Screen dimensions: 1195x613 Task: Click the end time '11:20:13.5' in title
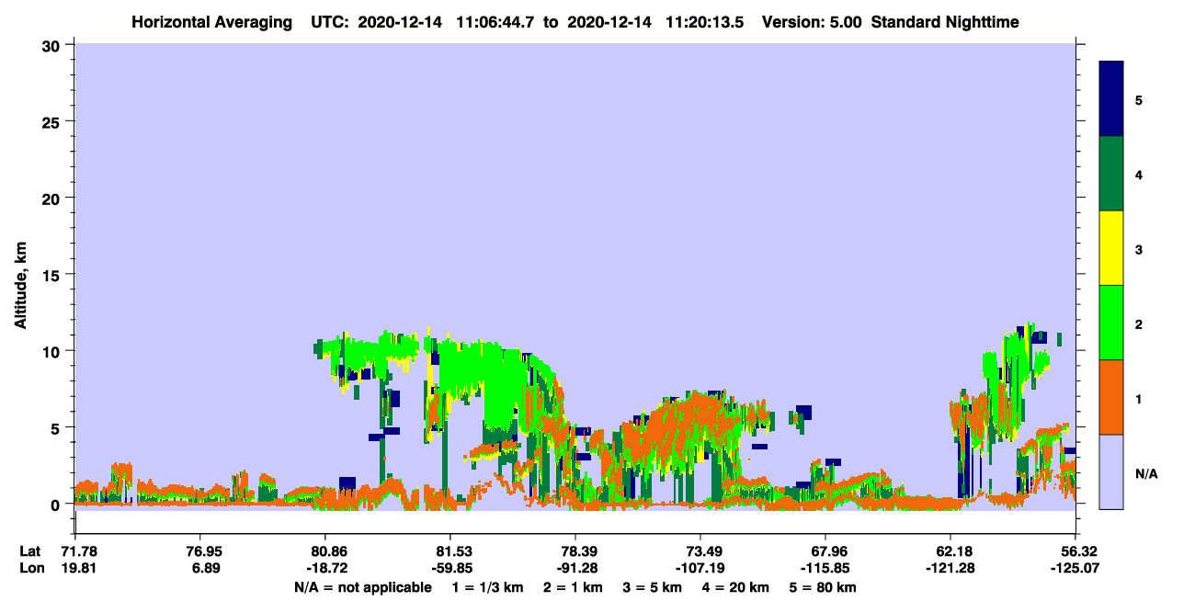[704, 22]
